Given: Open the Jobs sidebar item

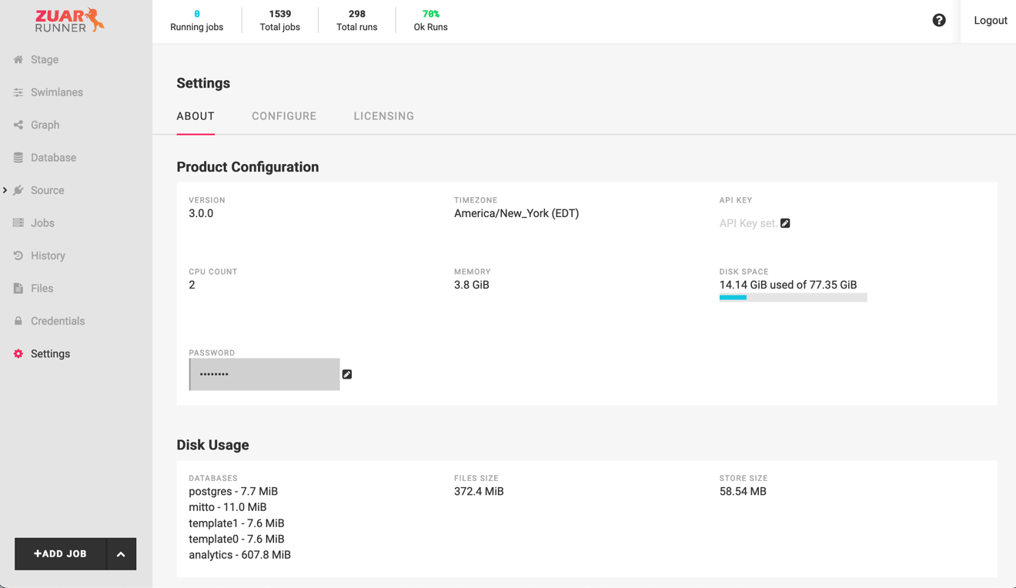Looking at the screenshot, I should pos(42,223).
